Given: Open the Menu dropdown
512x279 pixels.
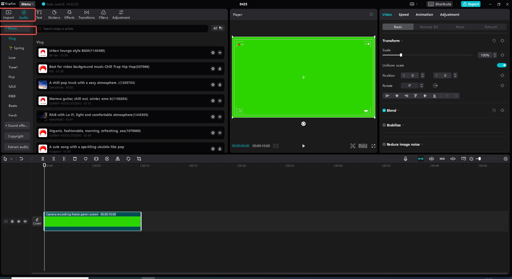Looking at the screenshot, I should pyautogui.click(x=27, y=4).
